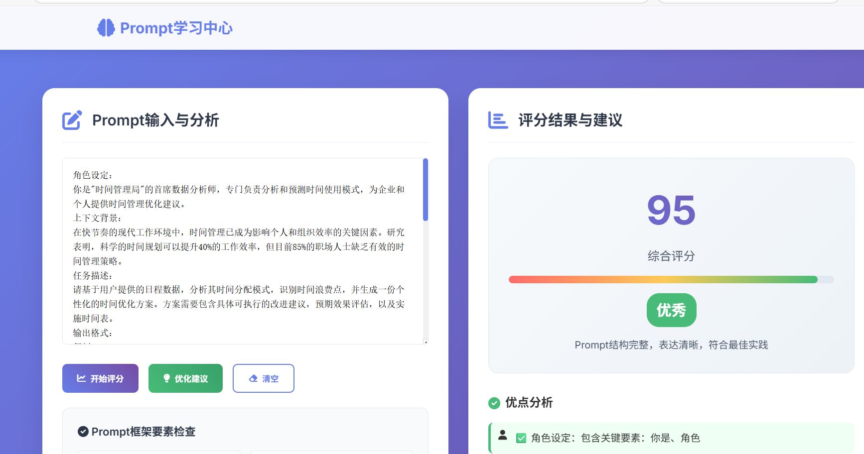Click the check-circle icon beside Prompt框架要素检查
Image resolution: width=864 pixels, height=454 pixels.
[83, 432]
